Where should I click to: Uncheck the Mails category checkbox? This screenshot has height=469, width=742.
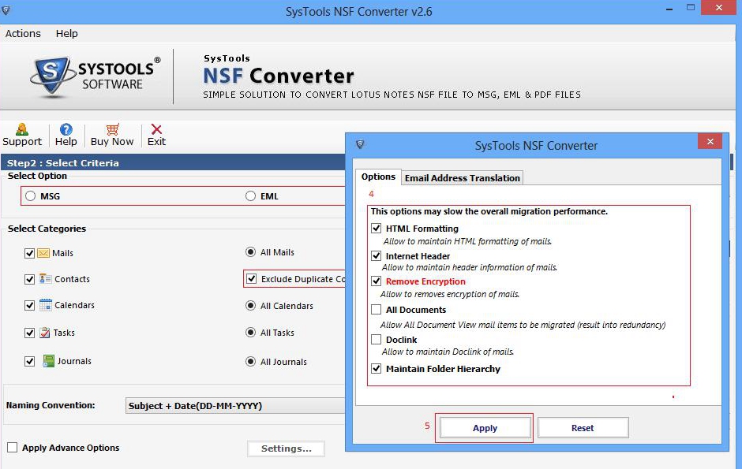(x=29, y=253)
